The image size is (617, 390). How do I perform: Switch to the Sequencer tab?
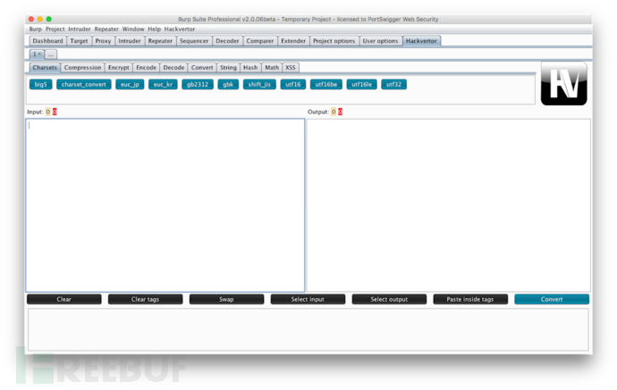[194, 41]
